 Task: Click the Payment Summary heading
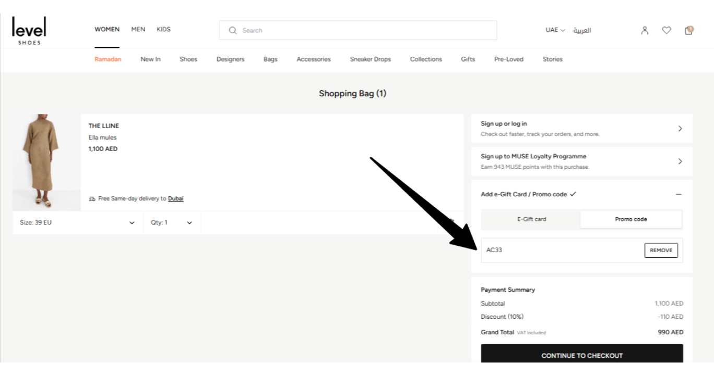tap(508, 290)
